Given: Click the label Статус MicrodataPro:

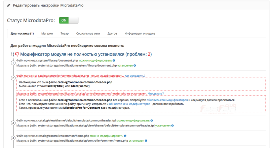Looking at the screenshot, I should (x=31, y=21).
